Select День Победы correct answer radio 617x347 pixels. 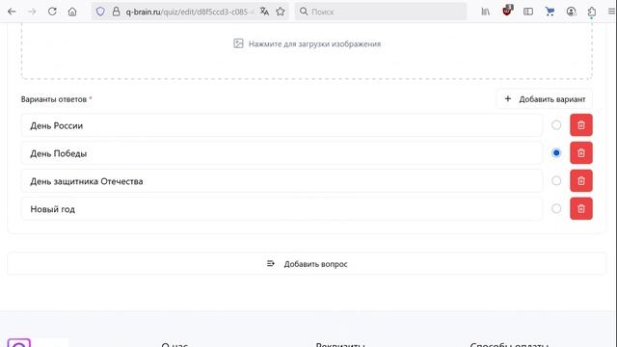point(556,153)
